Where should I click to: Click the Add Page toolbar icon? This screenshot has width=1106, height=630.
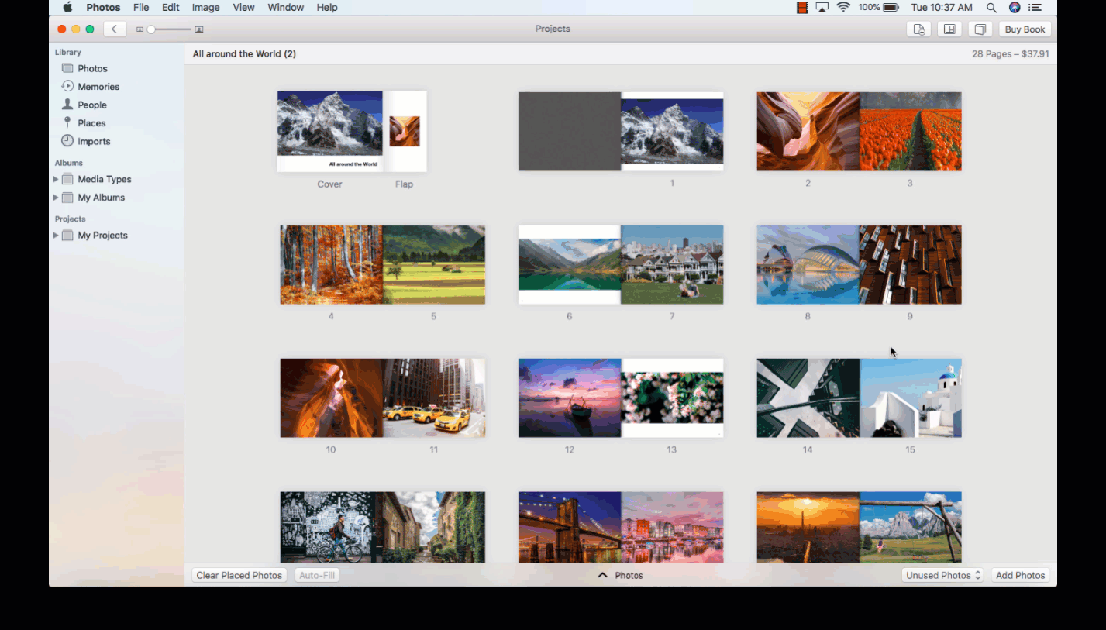click(x=918, y=29)
